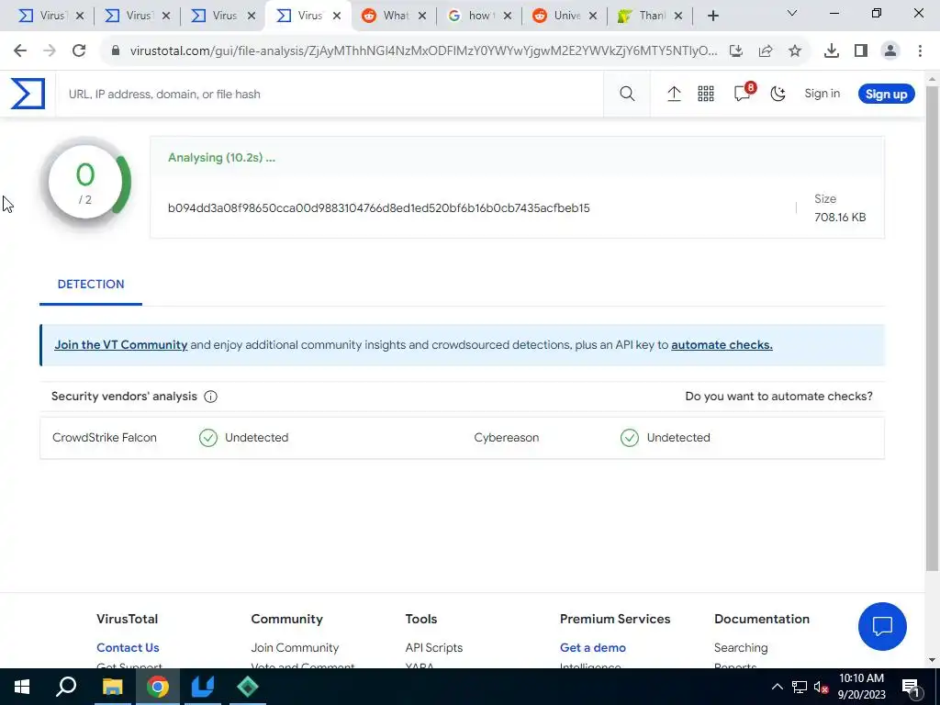Open the new tab plus button

(712, 16)
